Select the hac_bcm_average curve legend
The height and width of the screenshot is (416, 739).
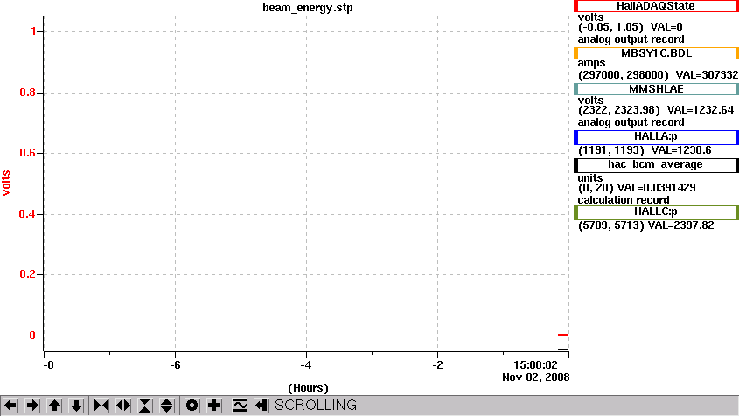[656, 165]
